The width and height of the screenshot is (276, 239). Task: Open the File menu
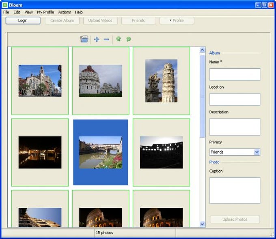coord(6,12)
